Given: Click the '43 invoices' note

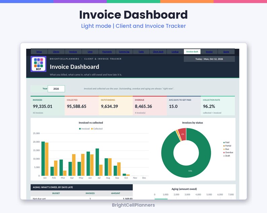Looking at the screenshot, I should click(x=38, y=113).
